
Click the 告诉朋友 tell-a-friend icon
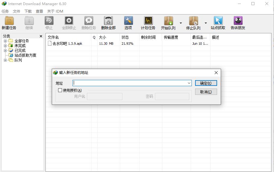coord(238,21)
